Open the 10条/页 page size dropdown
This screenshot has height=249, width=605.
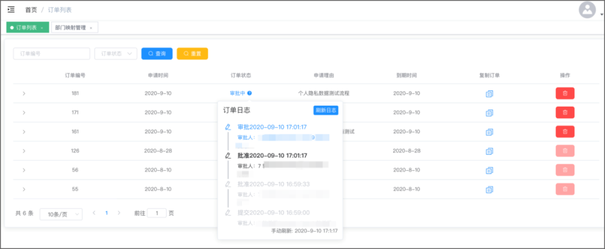(x=61, y=214)
